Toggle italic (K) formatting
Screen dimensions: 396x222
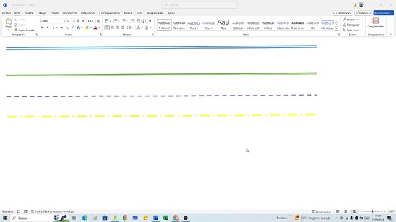[48, 27]
